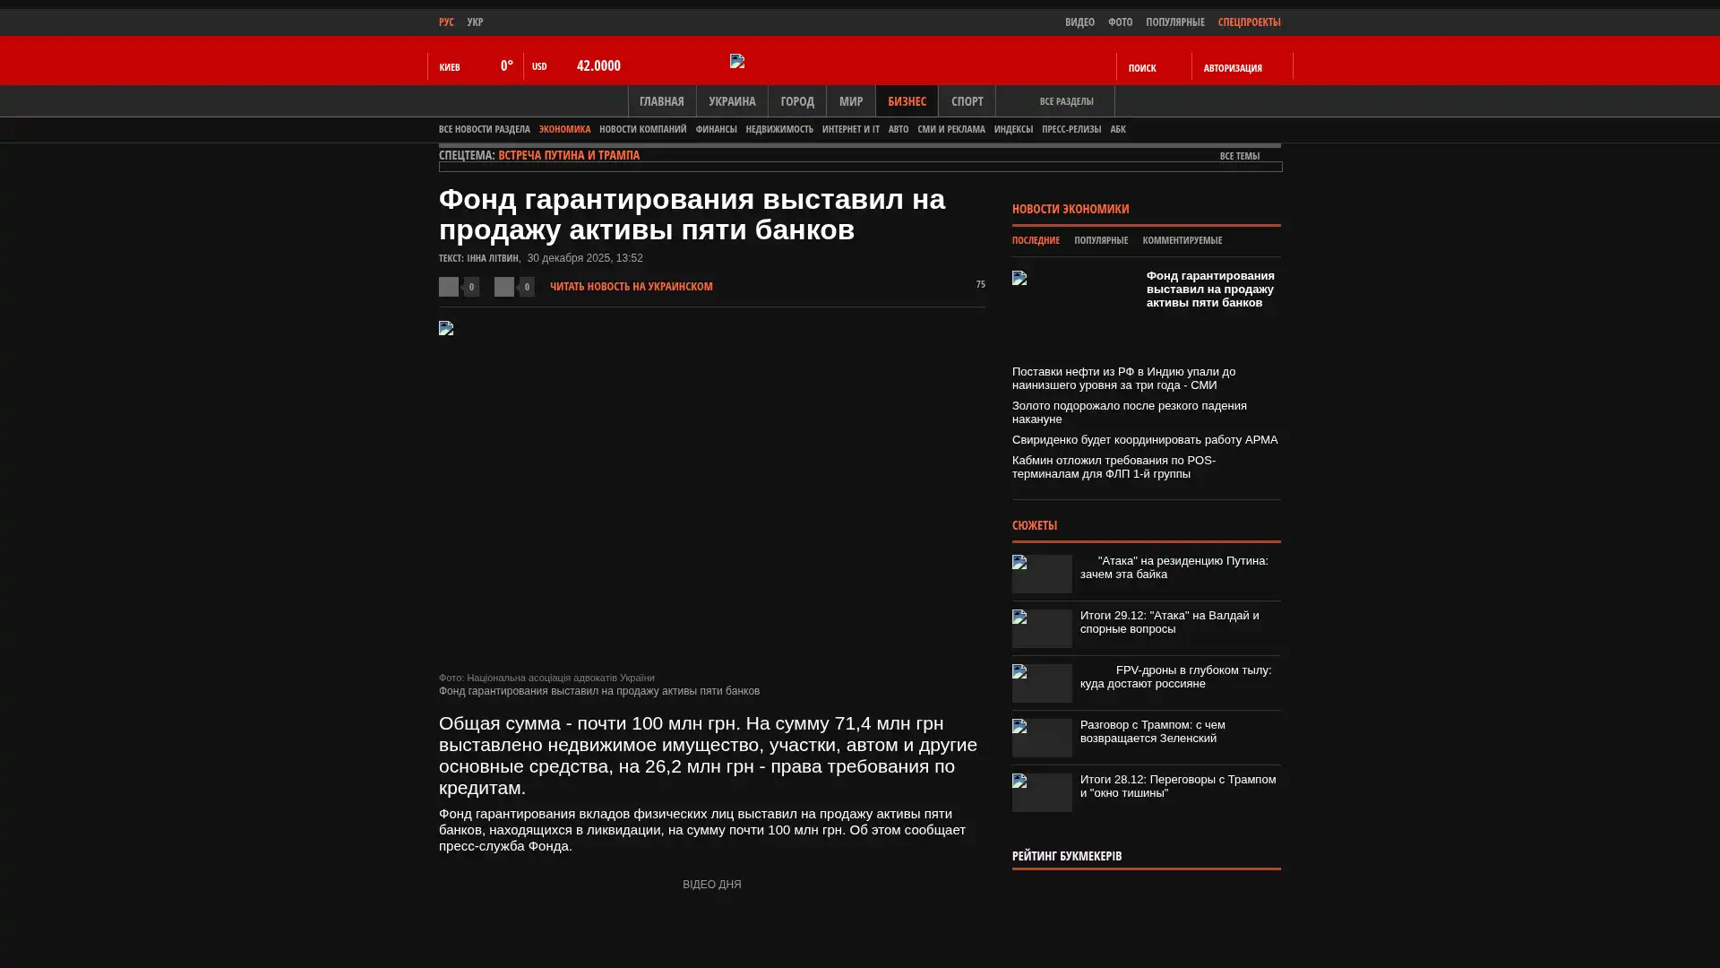Open thumbnail next to FPV-дроны story
This screenshot has height=968, width=1720.
click(1042, 683)
